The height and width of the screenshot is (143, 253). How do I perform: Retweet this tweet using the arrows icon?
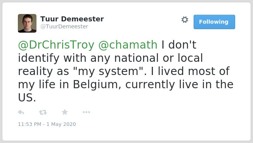(43, 112)
